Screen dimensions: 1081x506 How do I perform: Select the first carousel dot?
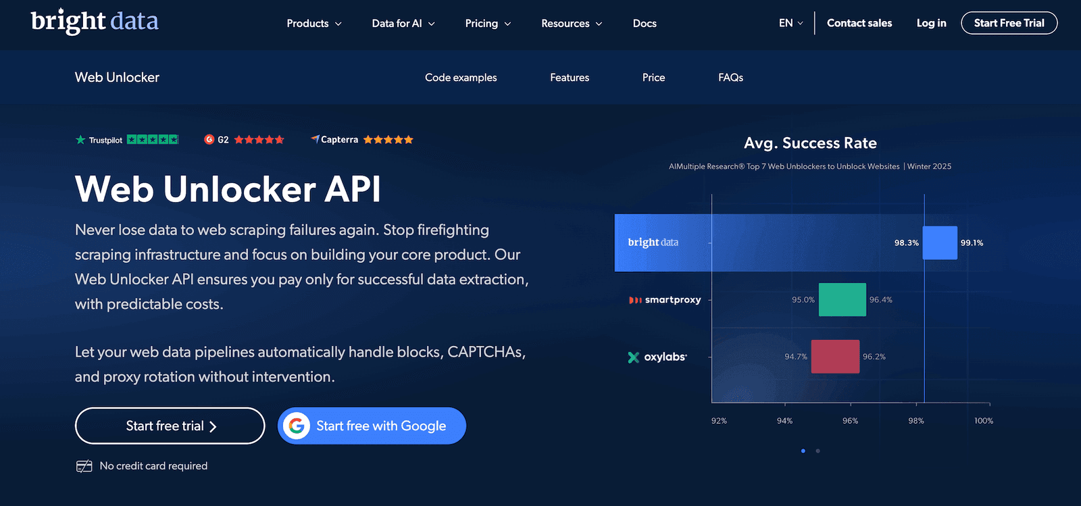pos(803,451)
